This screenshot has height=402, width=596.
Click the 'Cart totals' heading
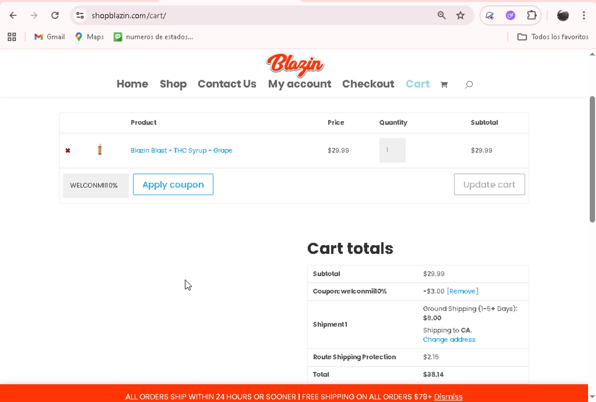pos(350,248)
